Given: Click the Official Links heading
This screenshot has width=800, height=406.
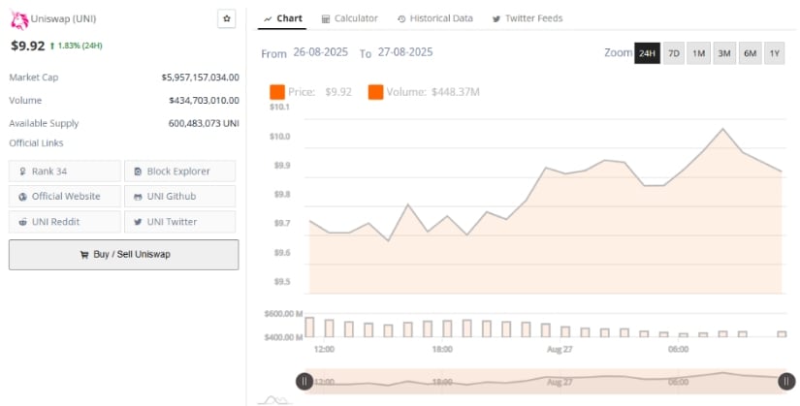Looking at the screenshot, I should coord(36,143).
